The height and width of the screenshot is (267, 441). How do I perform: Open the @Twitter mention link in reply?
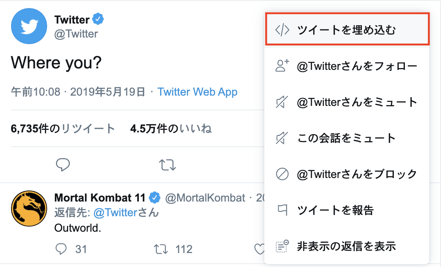126,213
